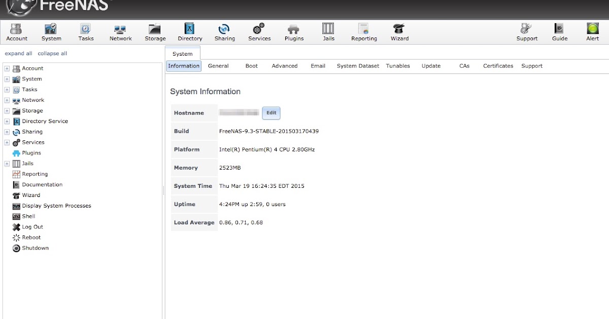Select Documentation label in sidebar
The height and width of the screenshot is (319, 609).
coord(42,185)
